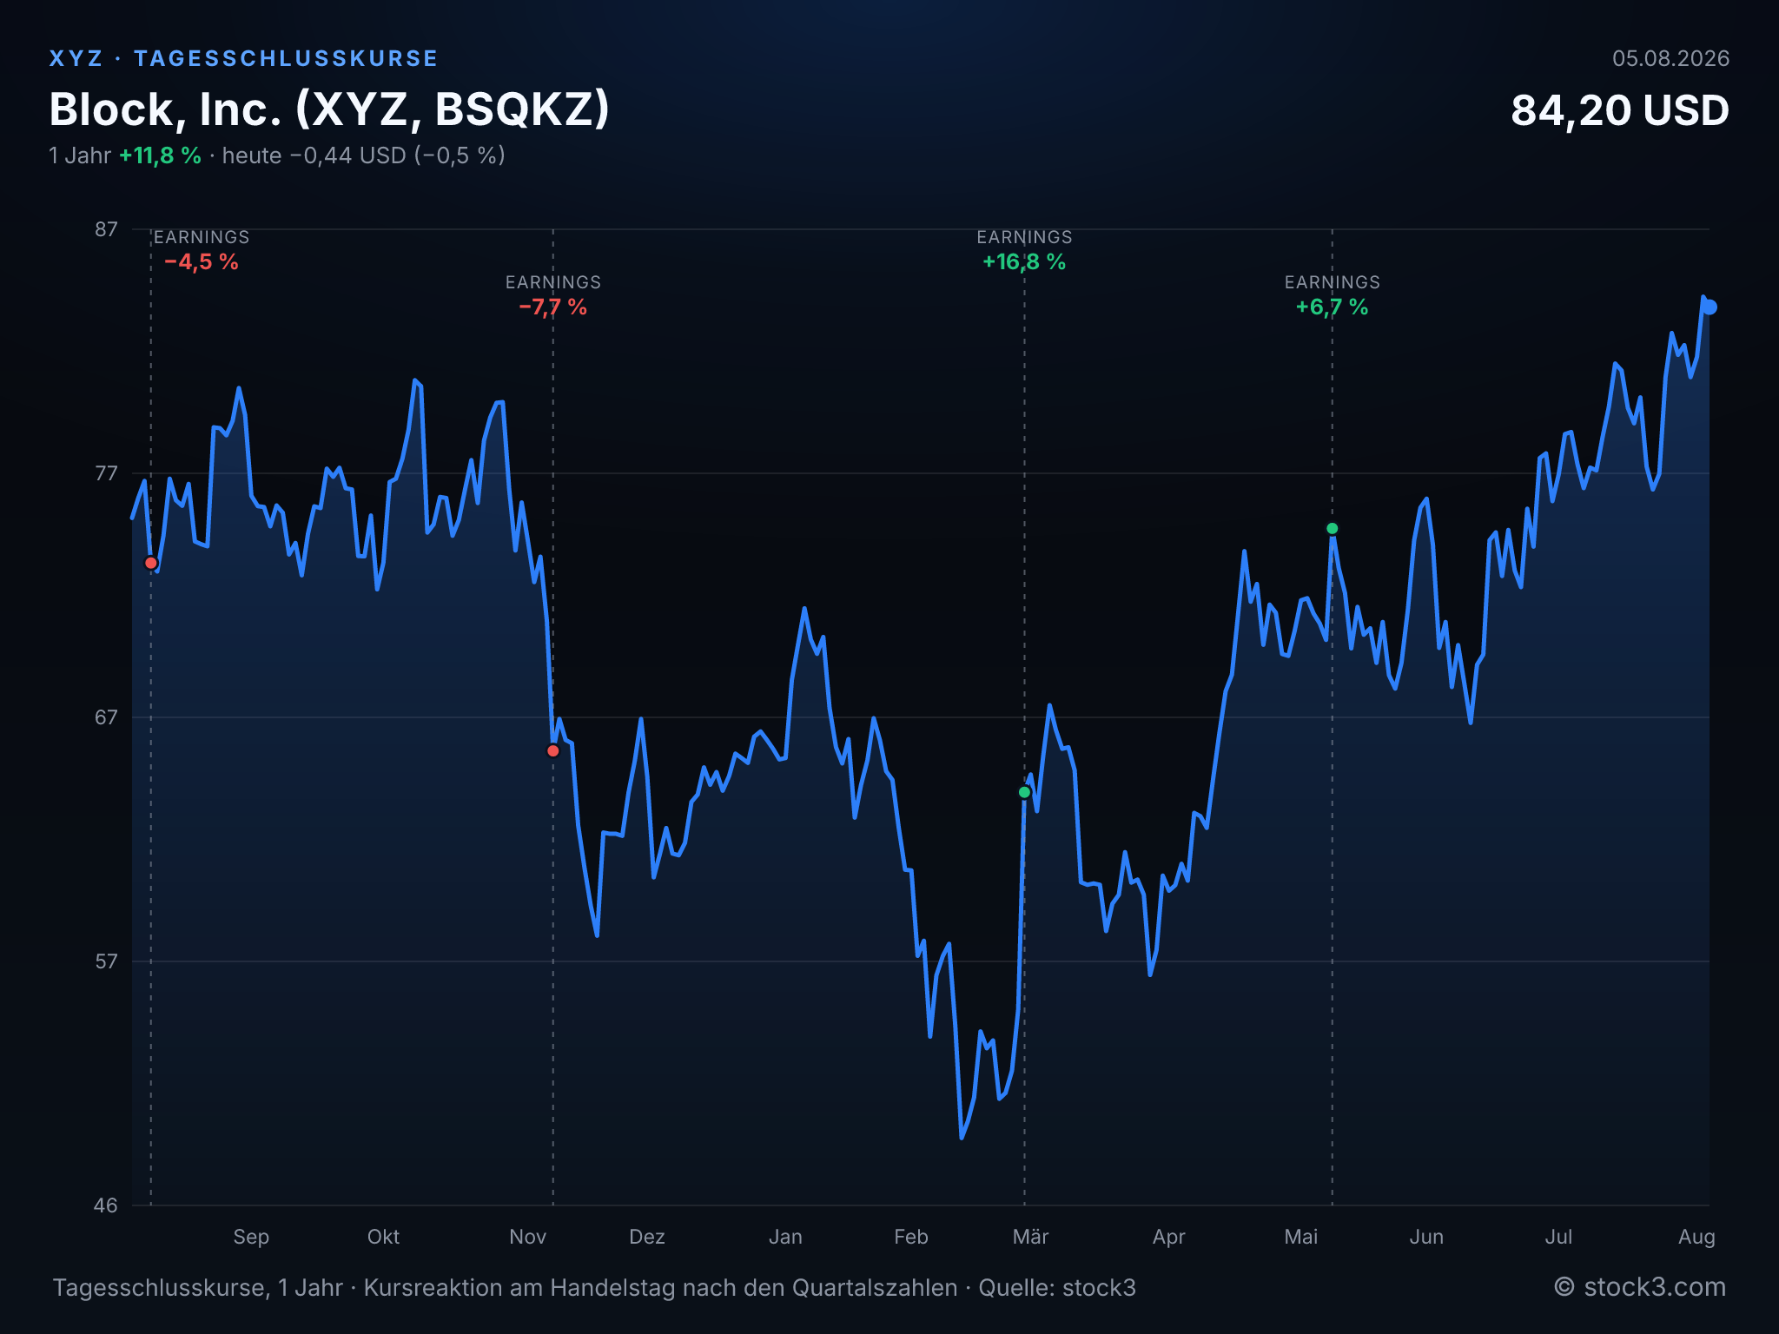The height and width of the screenshot is (1334, 1779).
Task: Click the green earnings marker dot at +16,8 %
Action: (x=1024, y=792)
